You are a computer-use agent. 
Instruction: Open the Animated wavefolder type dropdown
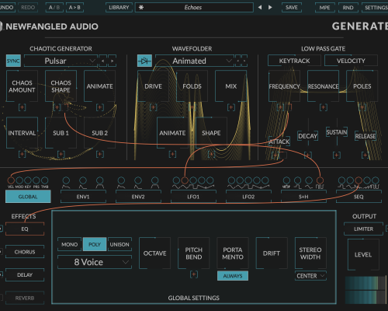click(195, 61)
